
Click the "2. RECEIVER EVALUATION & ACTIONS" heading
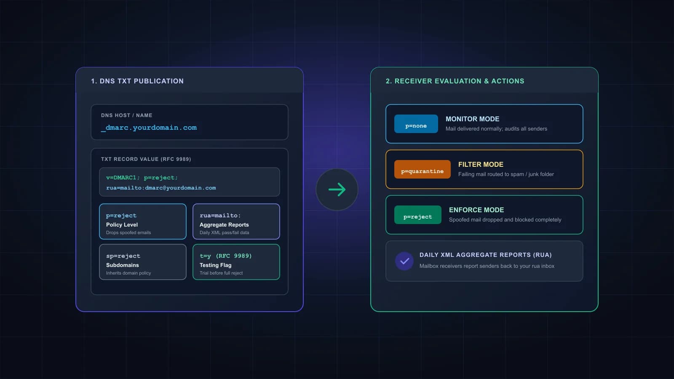[x=455, y=81]
